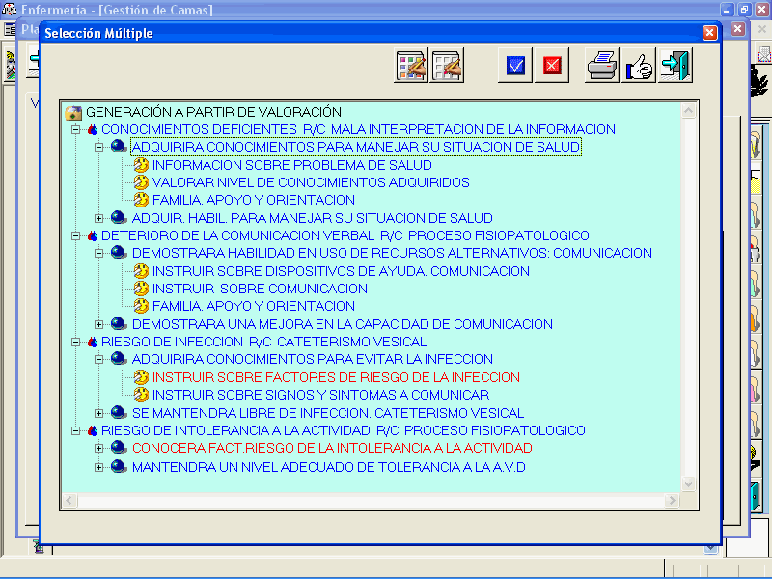Click the tree's vertical scrollbar down arrow
The image size is (772, 579).
click(x=689, y=483)
